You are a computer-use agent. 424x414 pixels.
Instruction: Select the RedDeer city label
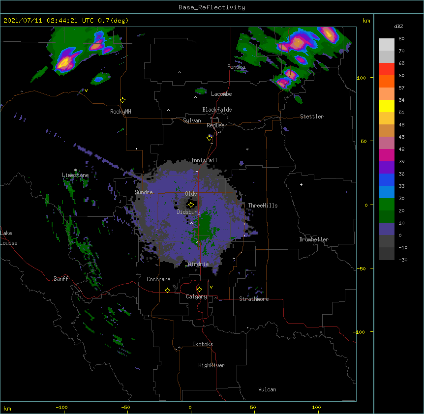coord(216,125)
